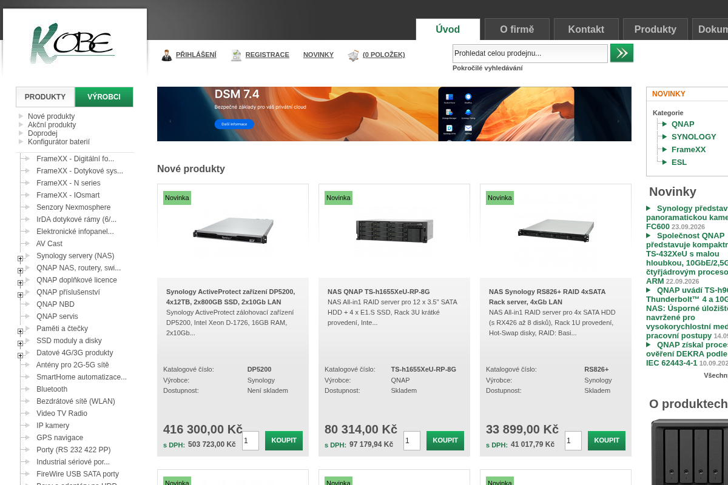Buy the Synology ActiveProtect DP5200 with KOUPIT
728x485 pixels.
(284, 441)
